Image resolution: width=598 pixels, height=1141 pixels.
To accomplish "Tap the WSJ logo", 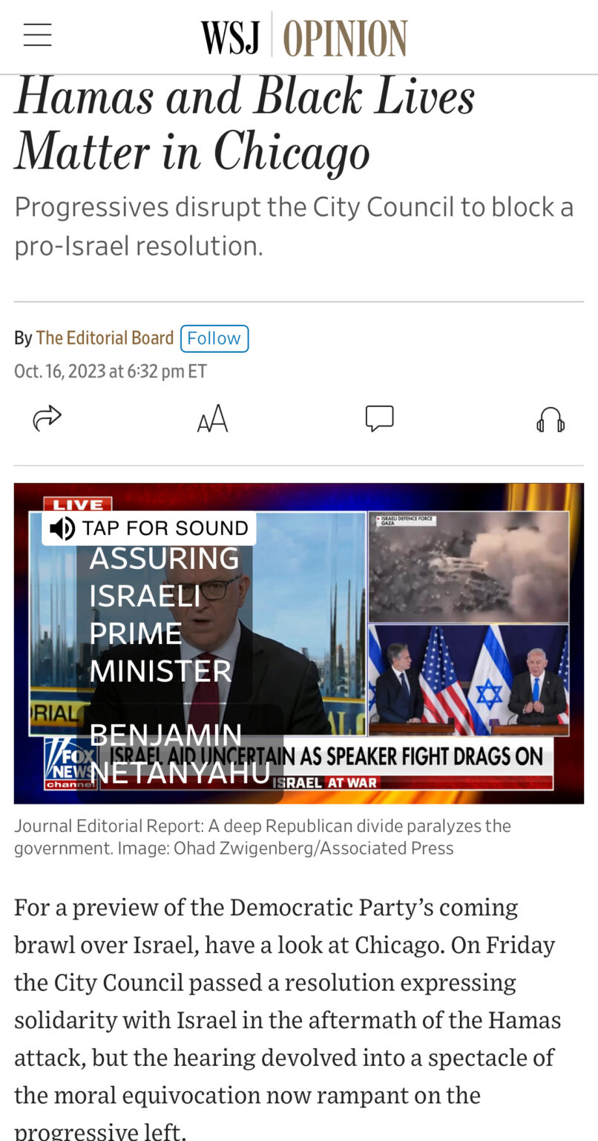I will tap(230, 36).
